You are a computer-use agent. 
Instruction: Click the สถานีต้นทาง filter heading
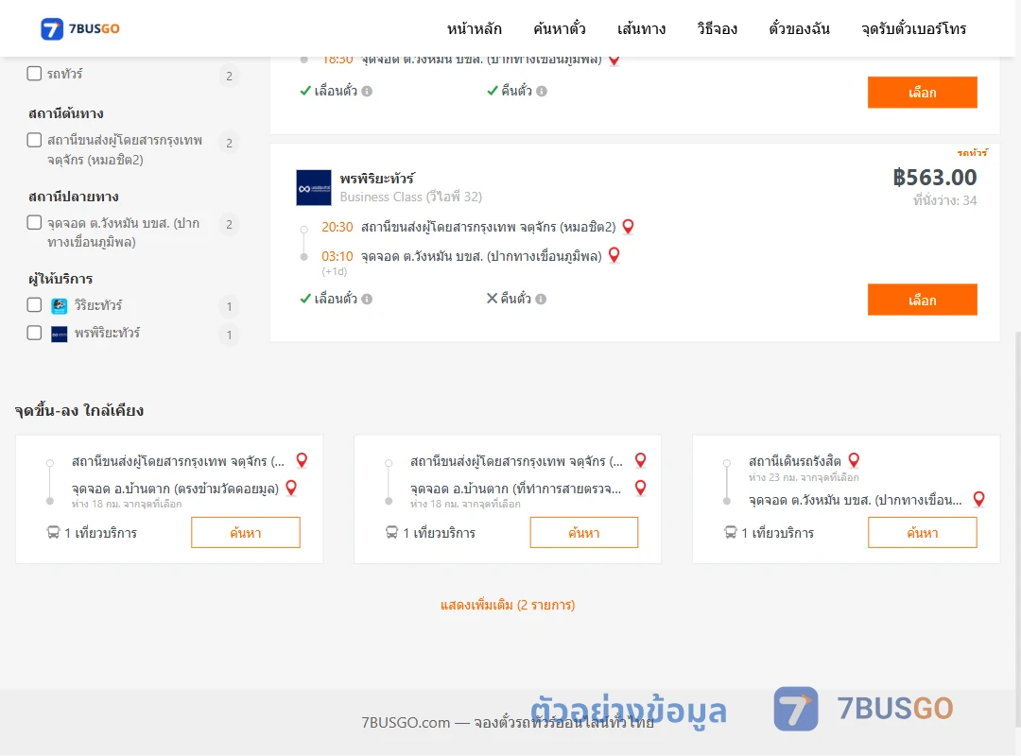pos(66,113)
